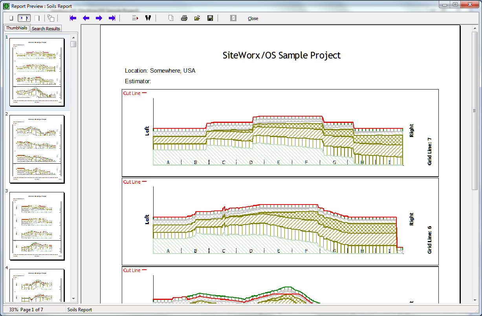482x316 pixels.
Task: Maximize the Report Preview window
Action: click(x=456, y=5)
